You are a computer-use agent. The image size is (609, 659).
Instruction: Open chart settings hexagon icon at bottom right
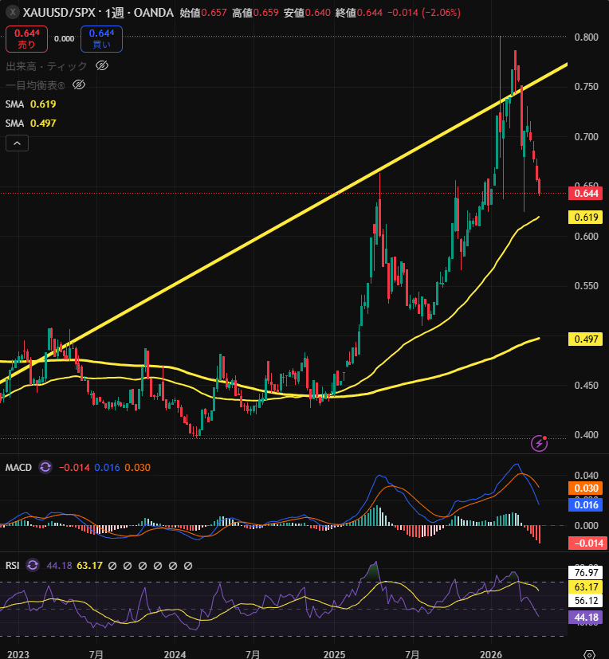(x=588, y=653)
